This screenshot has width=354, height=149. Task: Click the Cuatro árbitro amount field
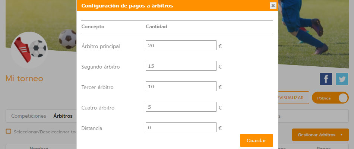point(181,107)
